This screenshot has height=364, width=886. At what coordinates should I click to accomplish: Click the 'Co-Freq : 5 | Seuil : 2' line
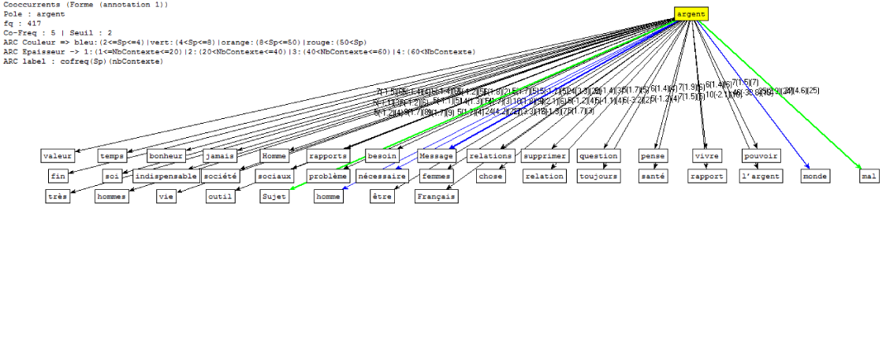(x=58, y=33)
